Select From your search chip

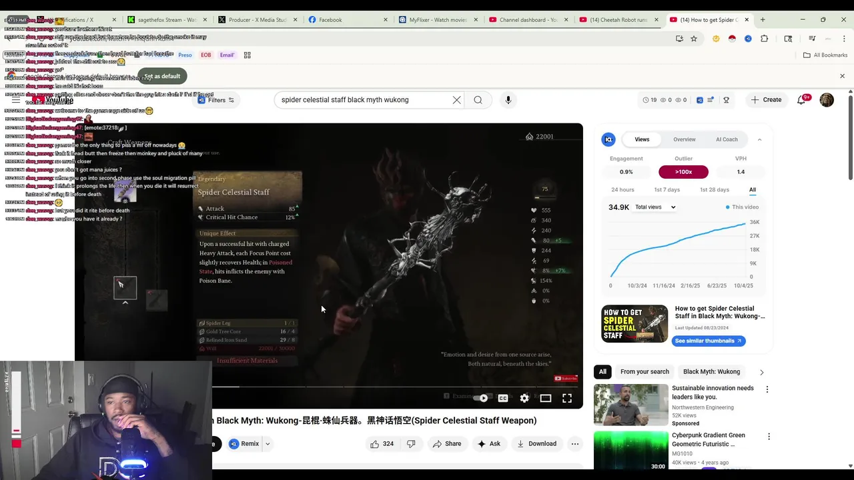pyautogui.click(x=645, y=372)
